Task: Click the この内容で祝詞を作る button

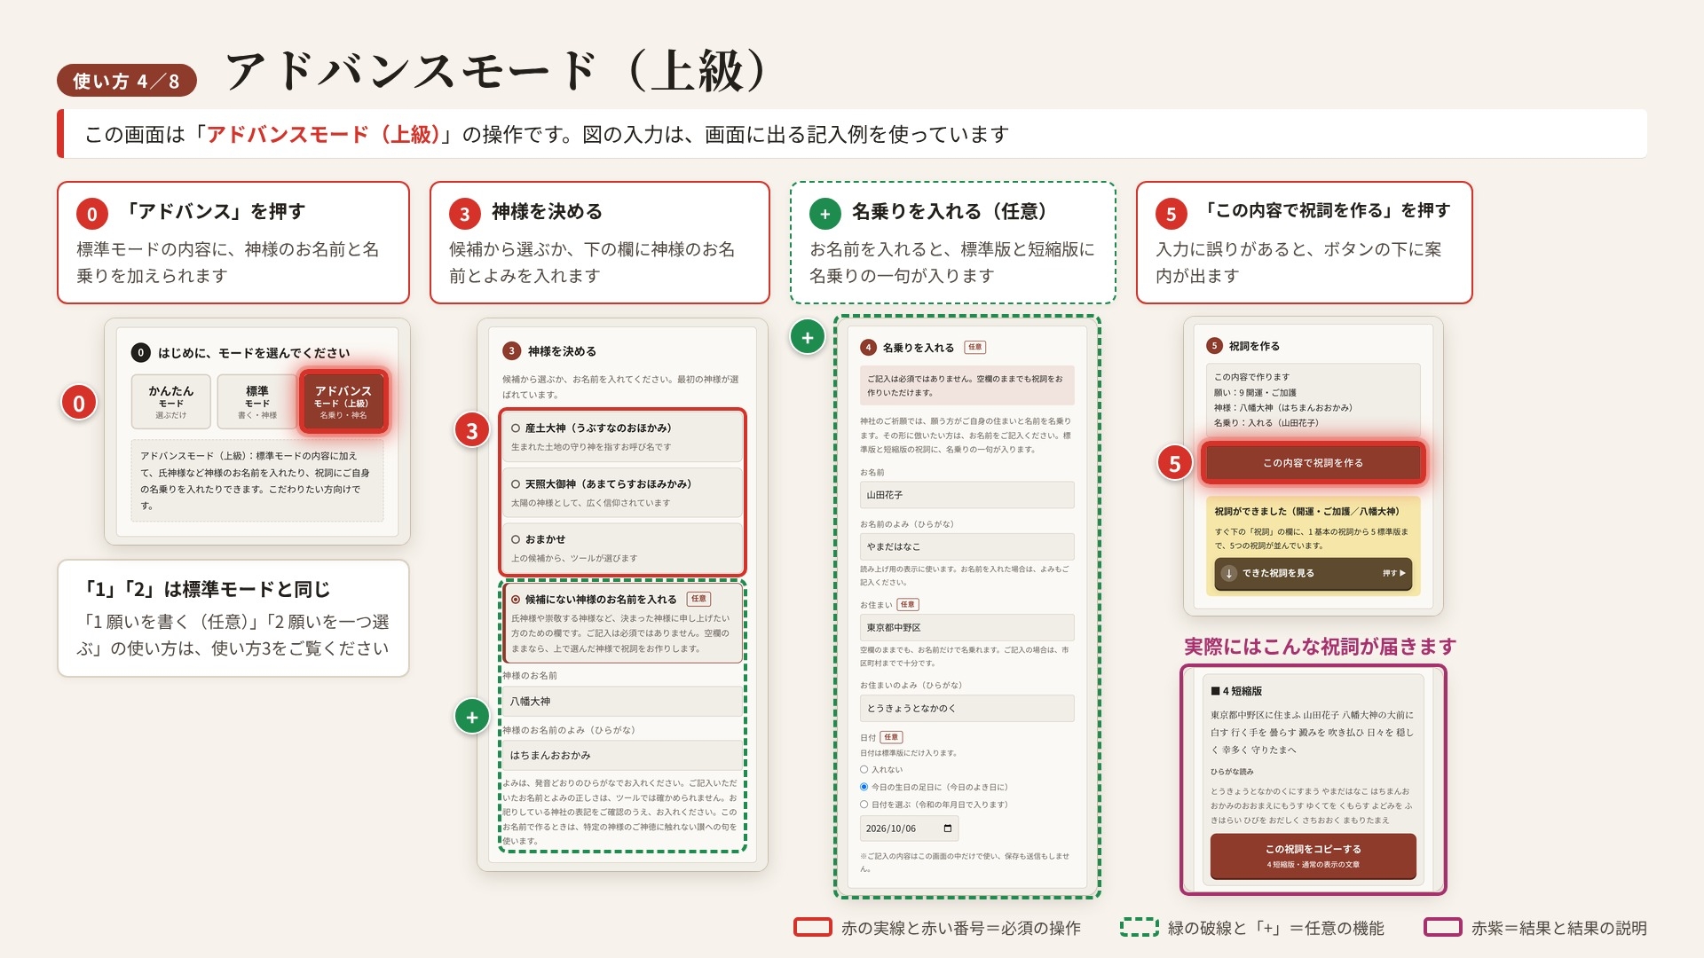Action: 1313,463
